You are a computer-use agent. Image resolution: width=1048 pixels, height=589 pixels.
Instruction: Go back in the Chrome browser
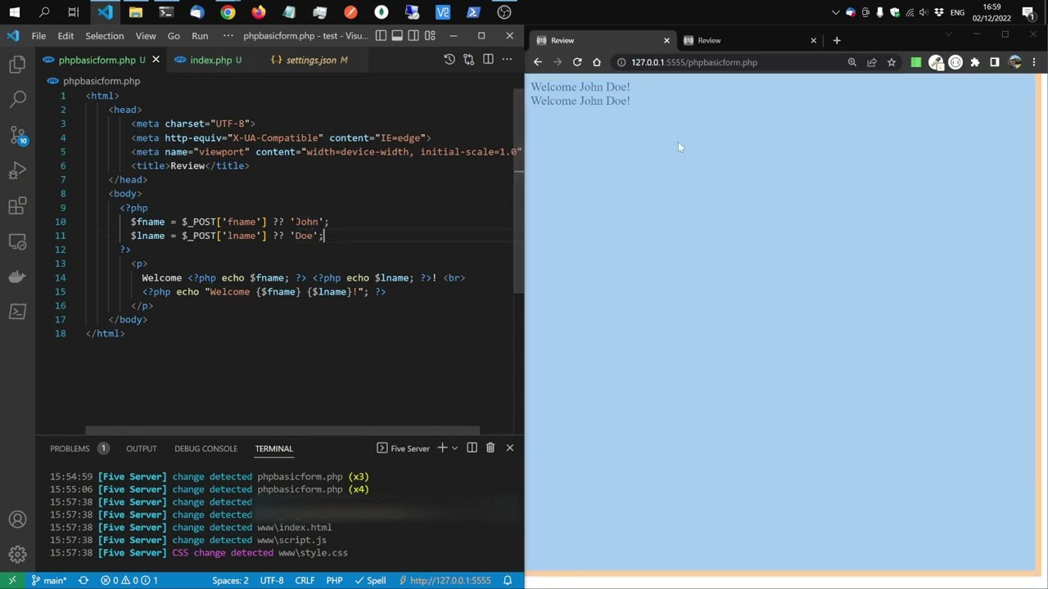pyautogui.click(x=538, y=62)
